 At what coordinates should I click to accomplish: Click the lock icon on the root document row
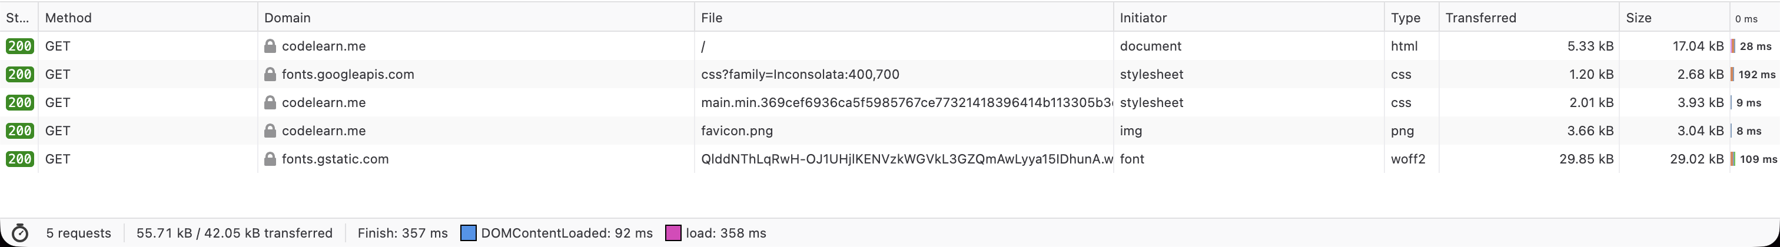click(x=270, y=46)
